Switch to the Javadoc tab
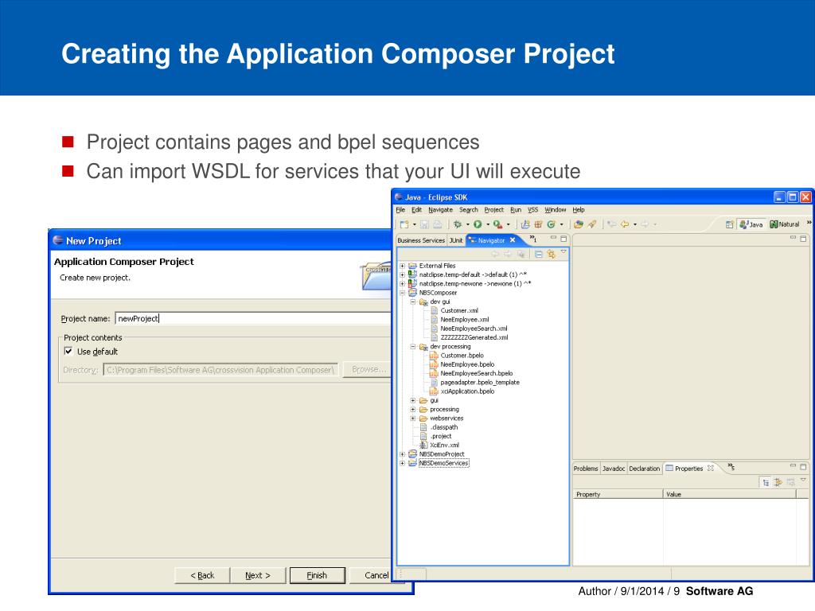This screenshot has width=815, height=611. 614,469
